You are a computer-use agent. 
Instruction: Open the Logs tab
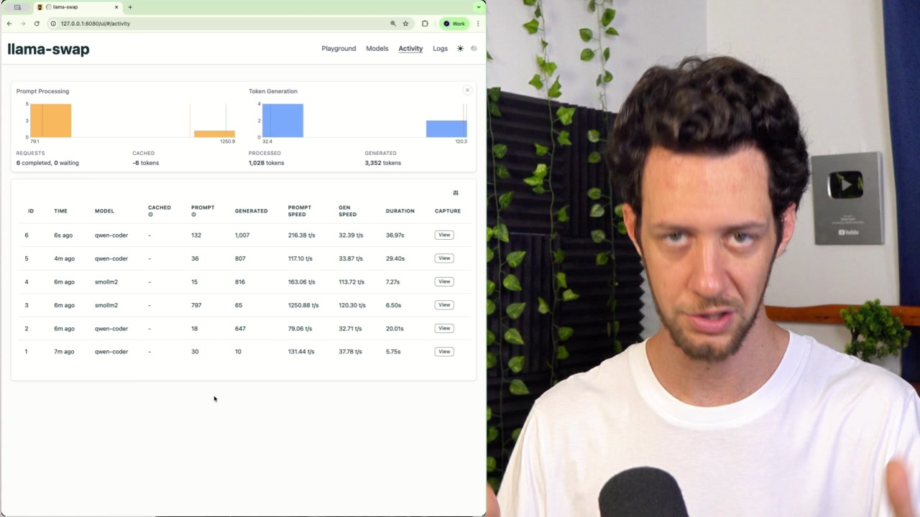point(440,49)
